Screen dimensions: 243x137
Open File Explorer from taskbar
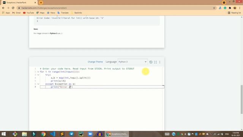(x=24, y=134)
